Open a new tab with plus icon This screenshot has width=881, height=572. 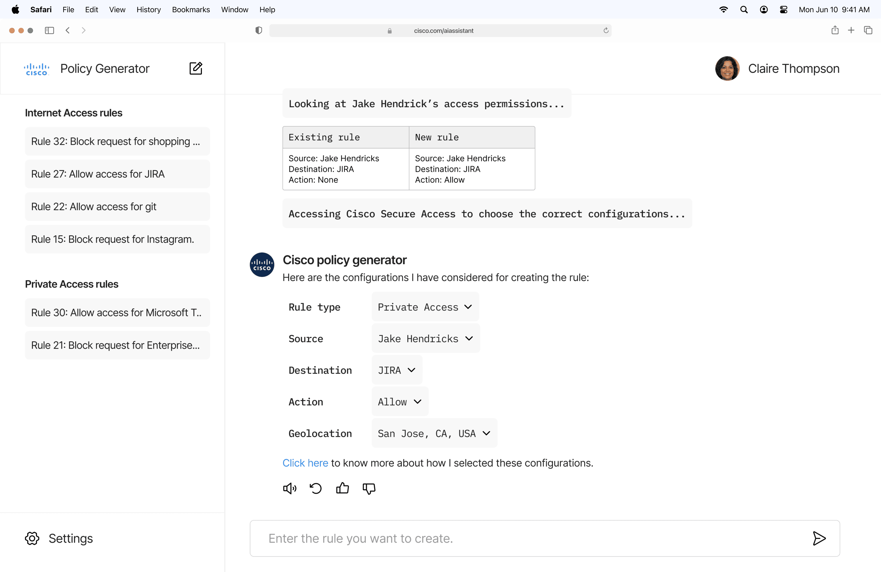(851, 30)
